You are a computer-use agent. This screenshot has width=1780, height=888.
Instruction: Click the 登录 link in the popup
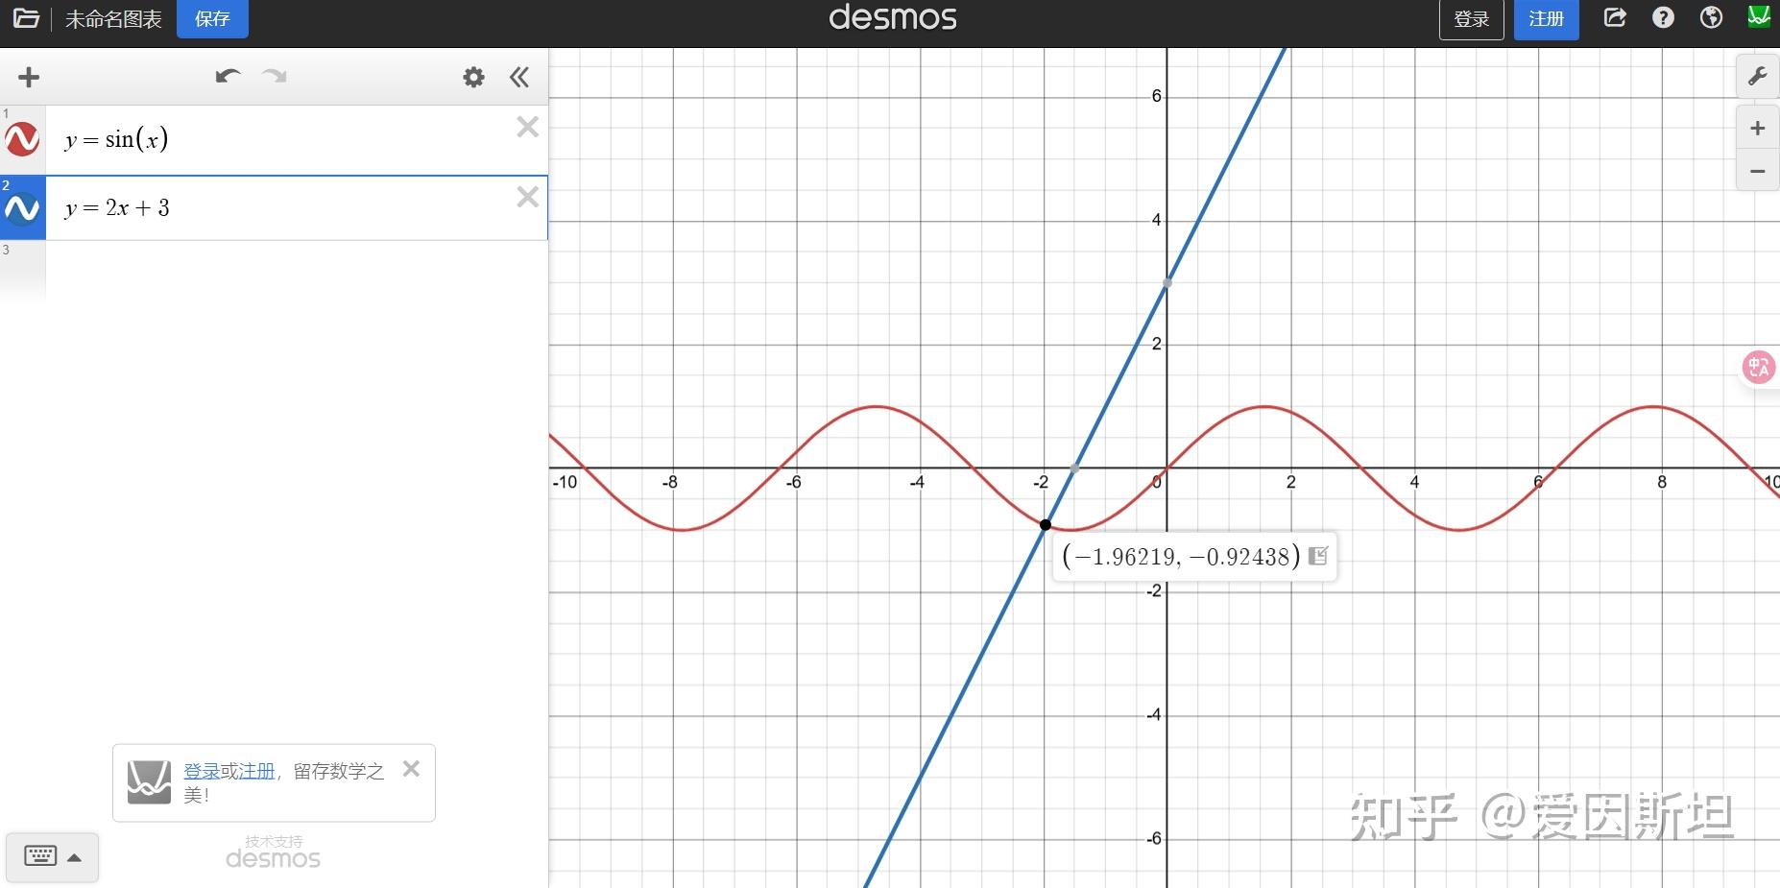coord(202,771)
